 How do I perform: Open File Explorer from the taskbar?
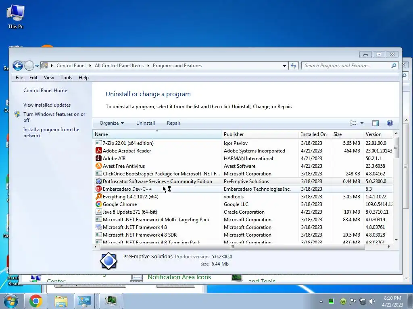pyautogui.click(x=61, y=301)
